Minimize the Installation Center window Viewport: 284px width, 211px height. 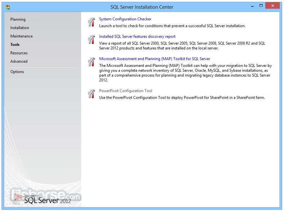pyautogui.click(x=252, y=6)
